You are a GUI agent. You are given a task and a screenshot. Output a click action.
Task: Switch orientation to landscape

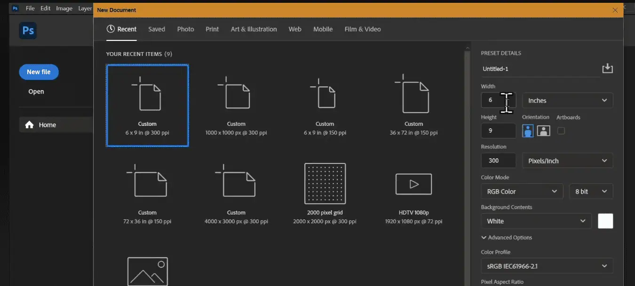(543, 131)
